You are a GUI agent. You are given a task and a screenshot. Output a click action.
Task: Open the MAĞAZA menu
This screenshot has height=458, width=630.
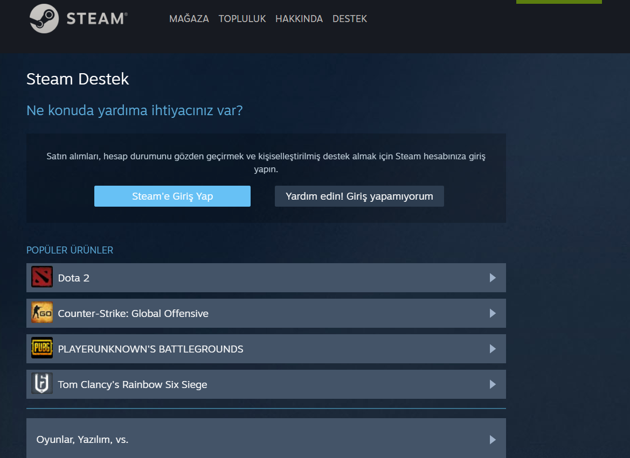[189, 18]
